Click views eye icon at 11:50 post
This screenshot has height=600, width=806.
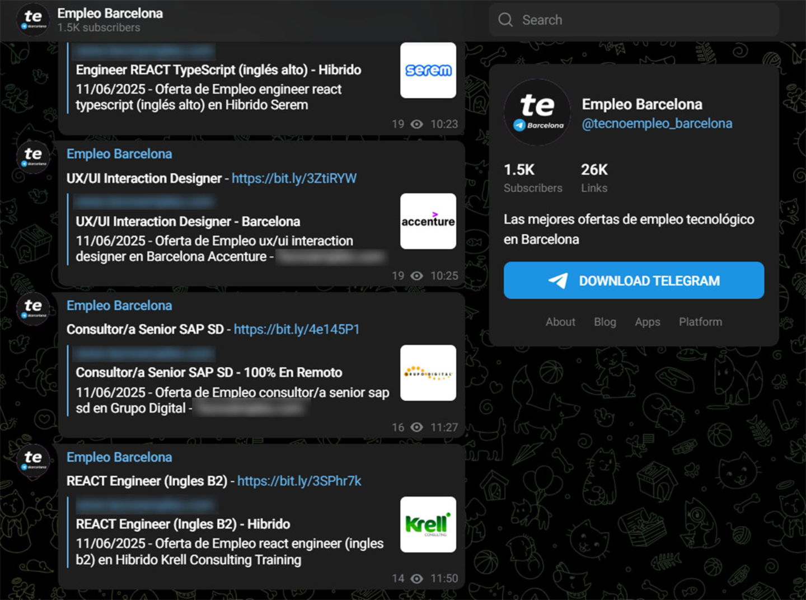point(417,579)
